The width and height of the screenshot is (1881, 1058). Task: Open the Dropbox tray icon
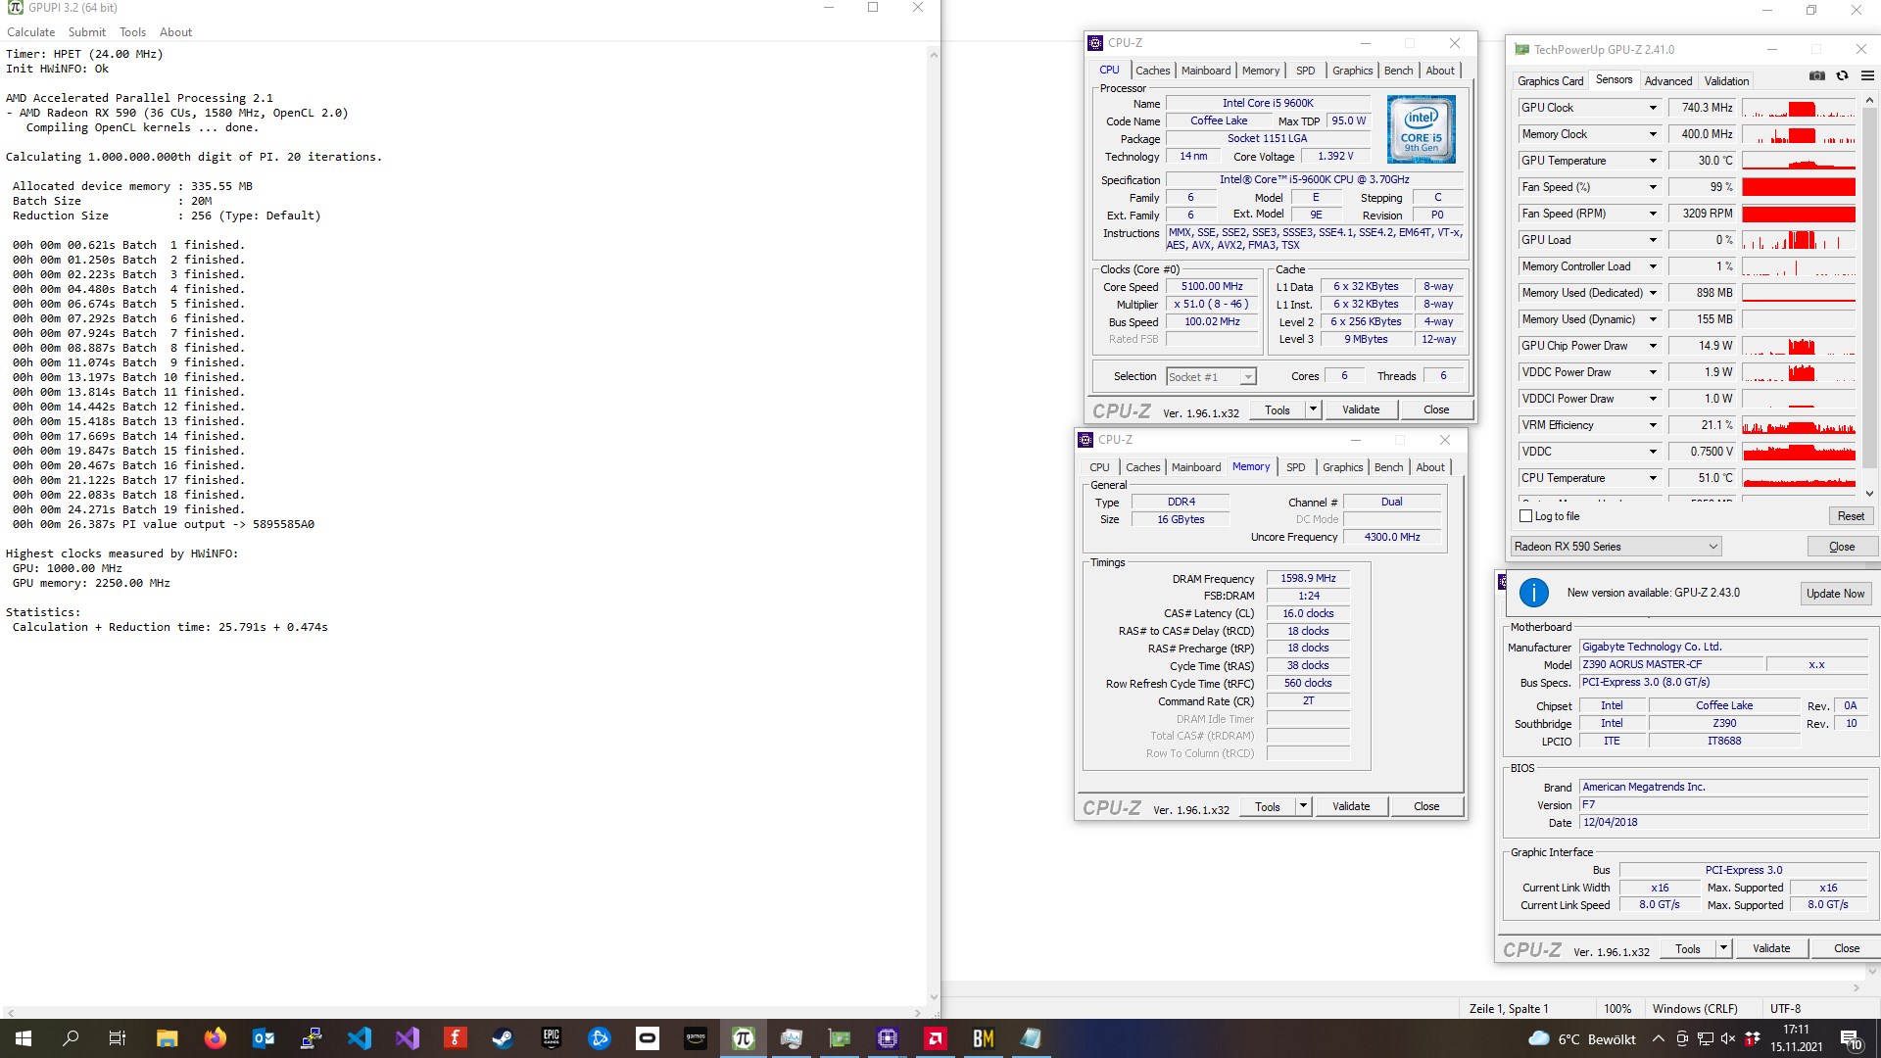(x=1752, y=1038)
